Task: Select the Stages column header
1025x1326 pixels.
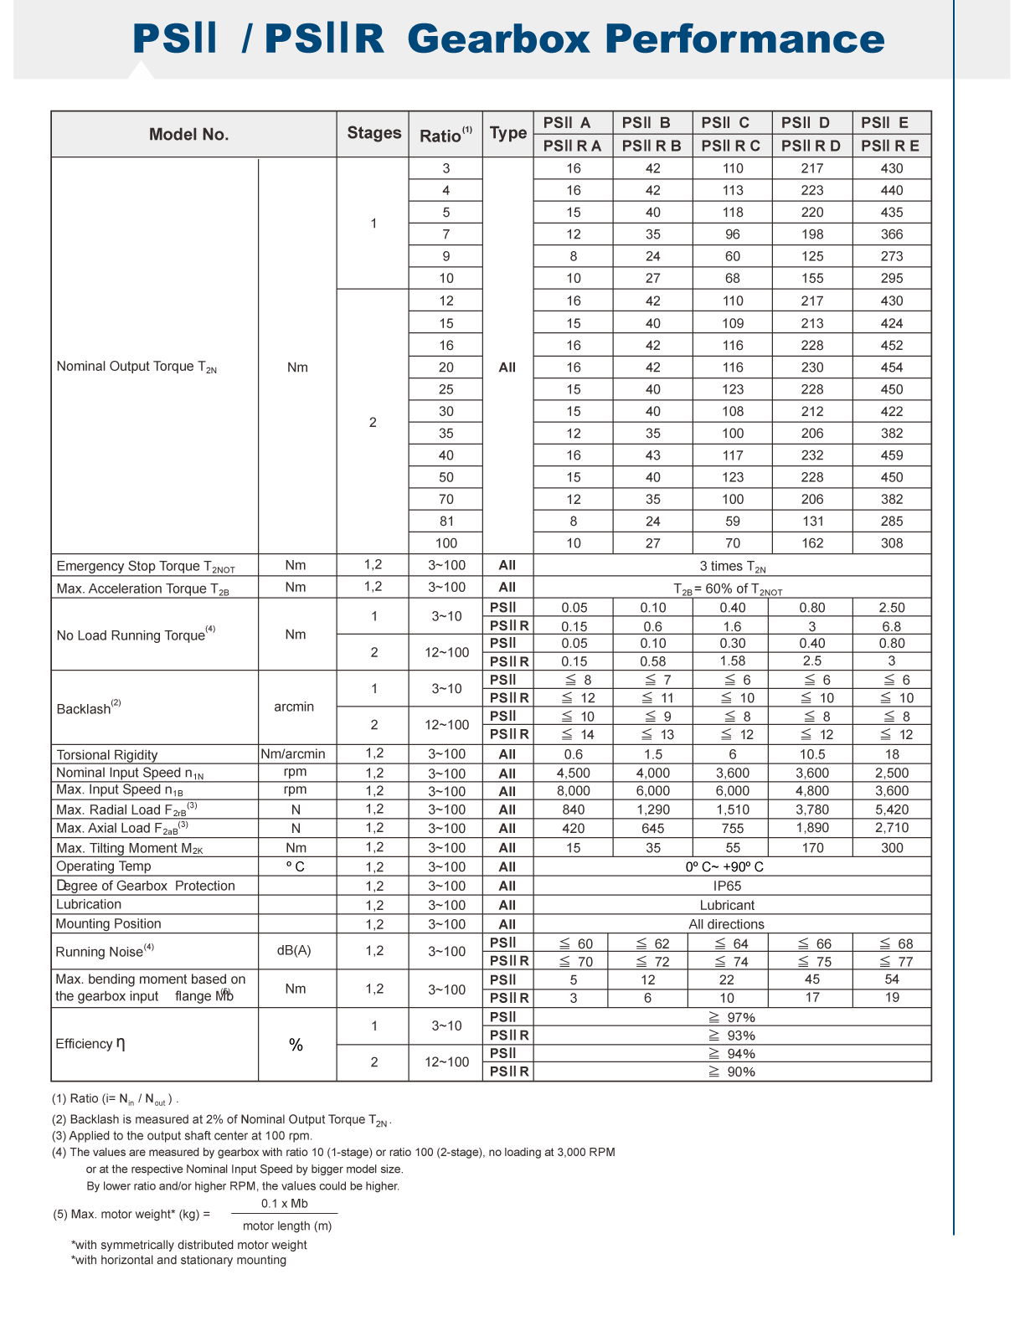Action: tap(373, 134)
